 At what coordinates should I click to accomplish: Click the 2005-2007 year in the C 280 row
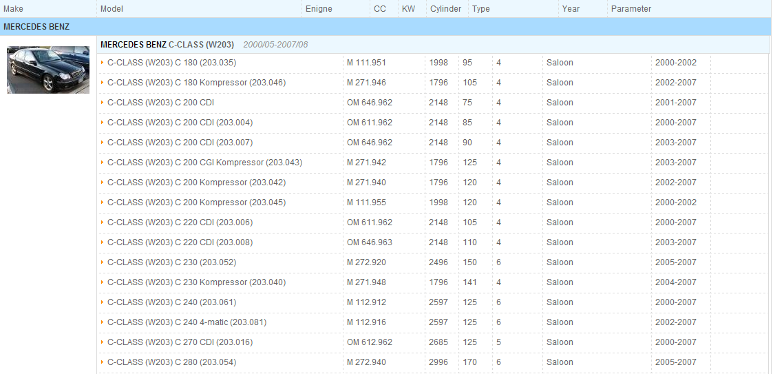676,362
